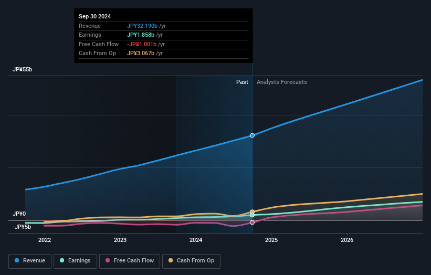The width and height of the screenshot is (431, 275).
Task: Toggle the Free Cash Flow legend button
Action: coord(130,261)
